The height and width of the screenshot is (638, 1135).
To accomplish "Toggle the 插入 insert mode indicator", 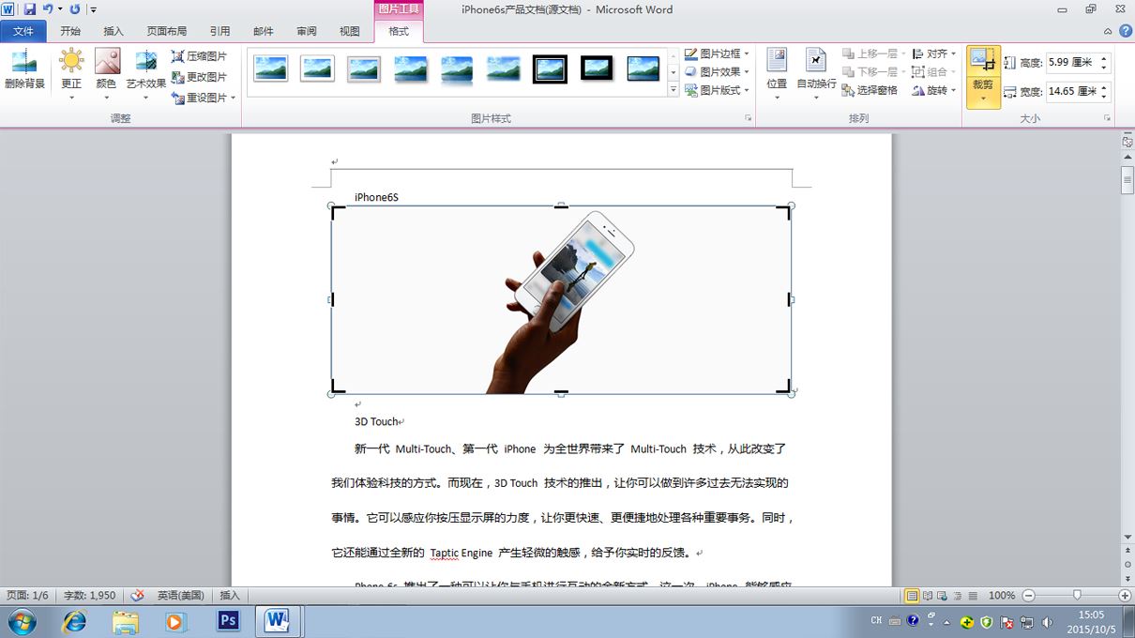I will tap(230, 596).
